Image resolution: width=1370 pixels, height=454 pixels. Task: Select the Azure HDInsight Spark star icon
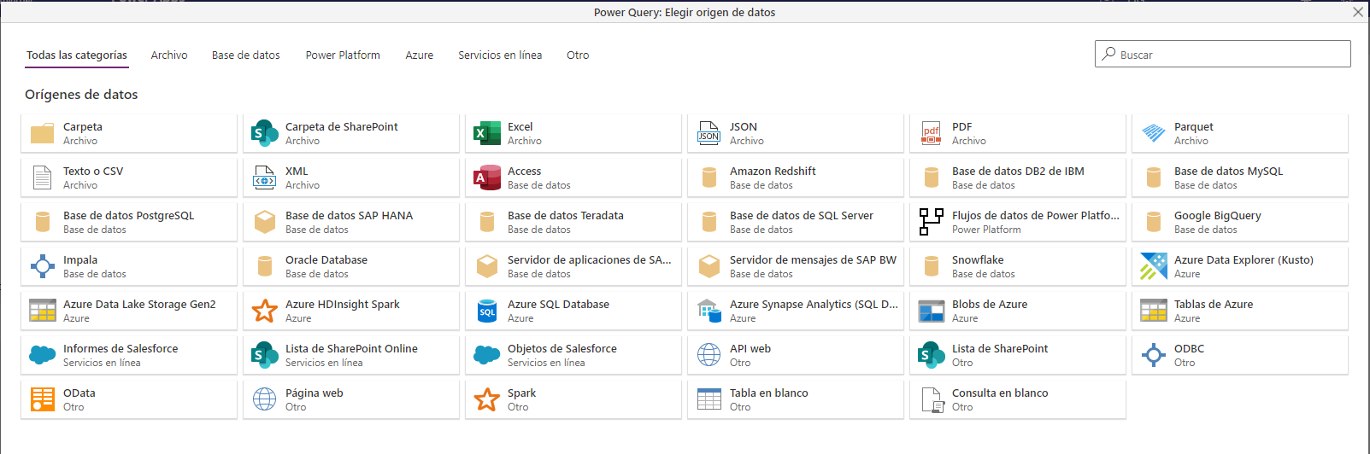click(265, 311)
